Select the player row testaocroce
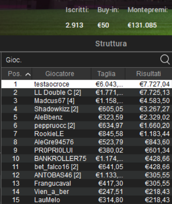 (x=86, y=84)
